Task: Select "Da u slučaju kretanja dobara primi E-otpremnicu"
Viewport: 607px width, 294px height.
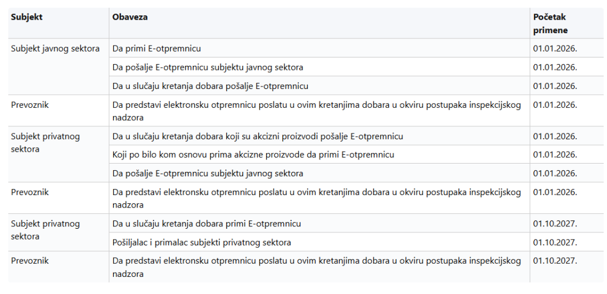Action: coord(207,224)
